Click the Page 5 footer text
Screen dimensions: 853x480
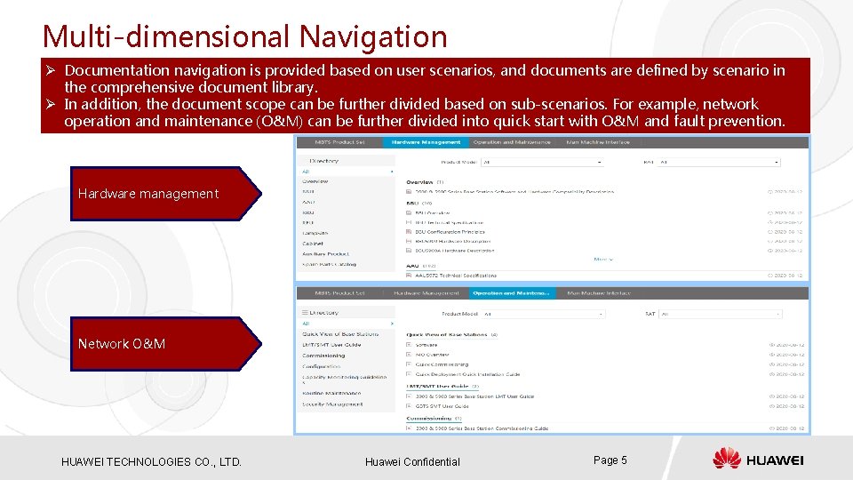coord(610,460)
